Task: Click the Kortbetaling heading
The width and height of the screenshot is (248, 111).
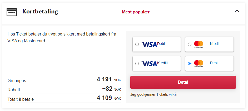Action: pyautogui.click(x=40, y=12)
